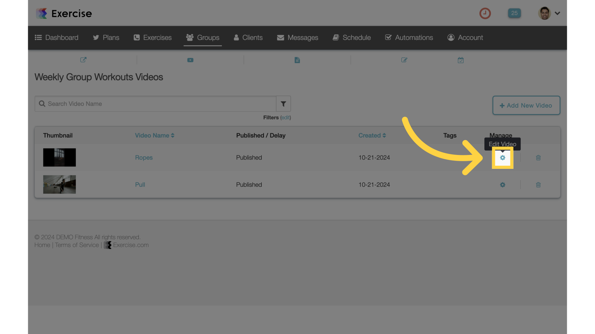Click the timer/history icon in top bar

coord(485,13)
